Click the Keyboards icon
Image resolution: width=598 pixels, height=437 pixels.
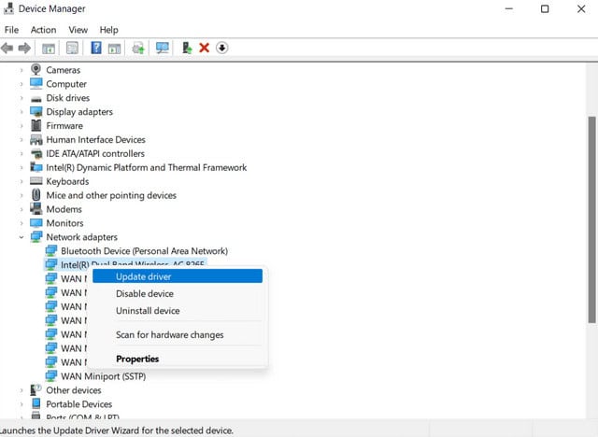pyautogui.click(x=36, y=181)
